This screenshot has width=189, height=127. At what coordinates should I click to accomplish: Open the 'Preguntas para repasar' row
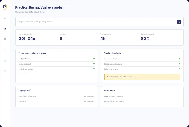click(142, 64)
